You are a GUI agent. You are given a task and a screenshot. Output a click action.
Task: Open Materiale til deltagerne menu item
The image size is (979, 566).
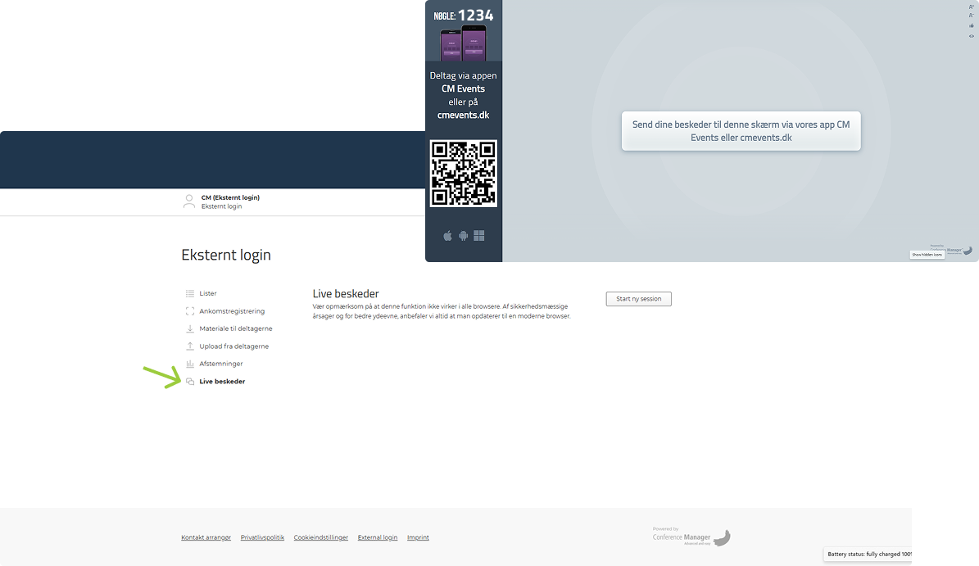tap(235, 328)
